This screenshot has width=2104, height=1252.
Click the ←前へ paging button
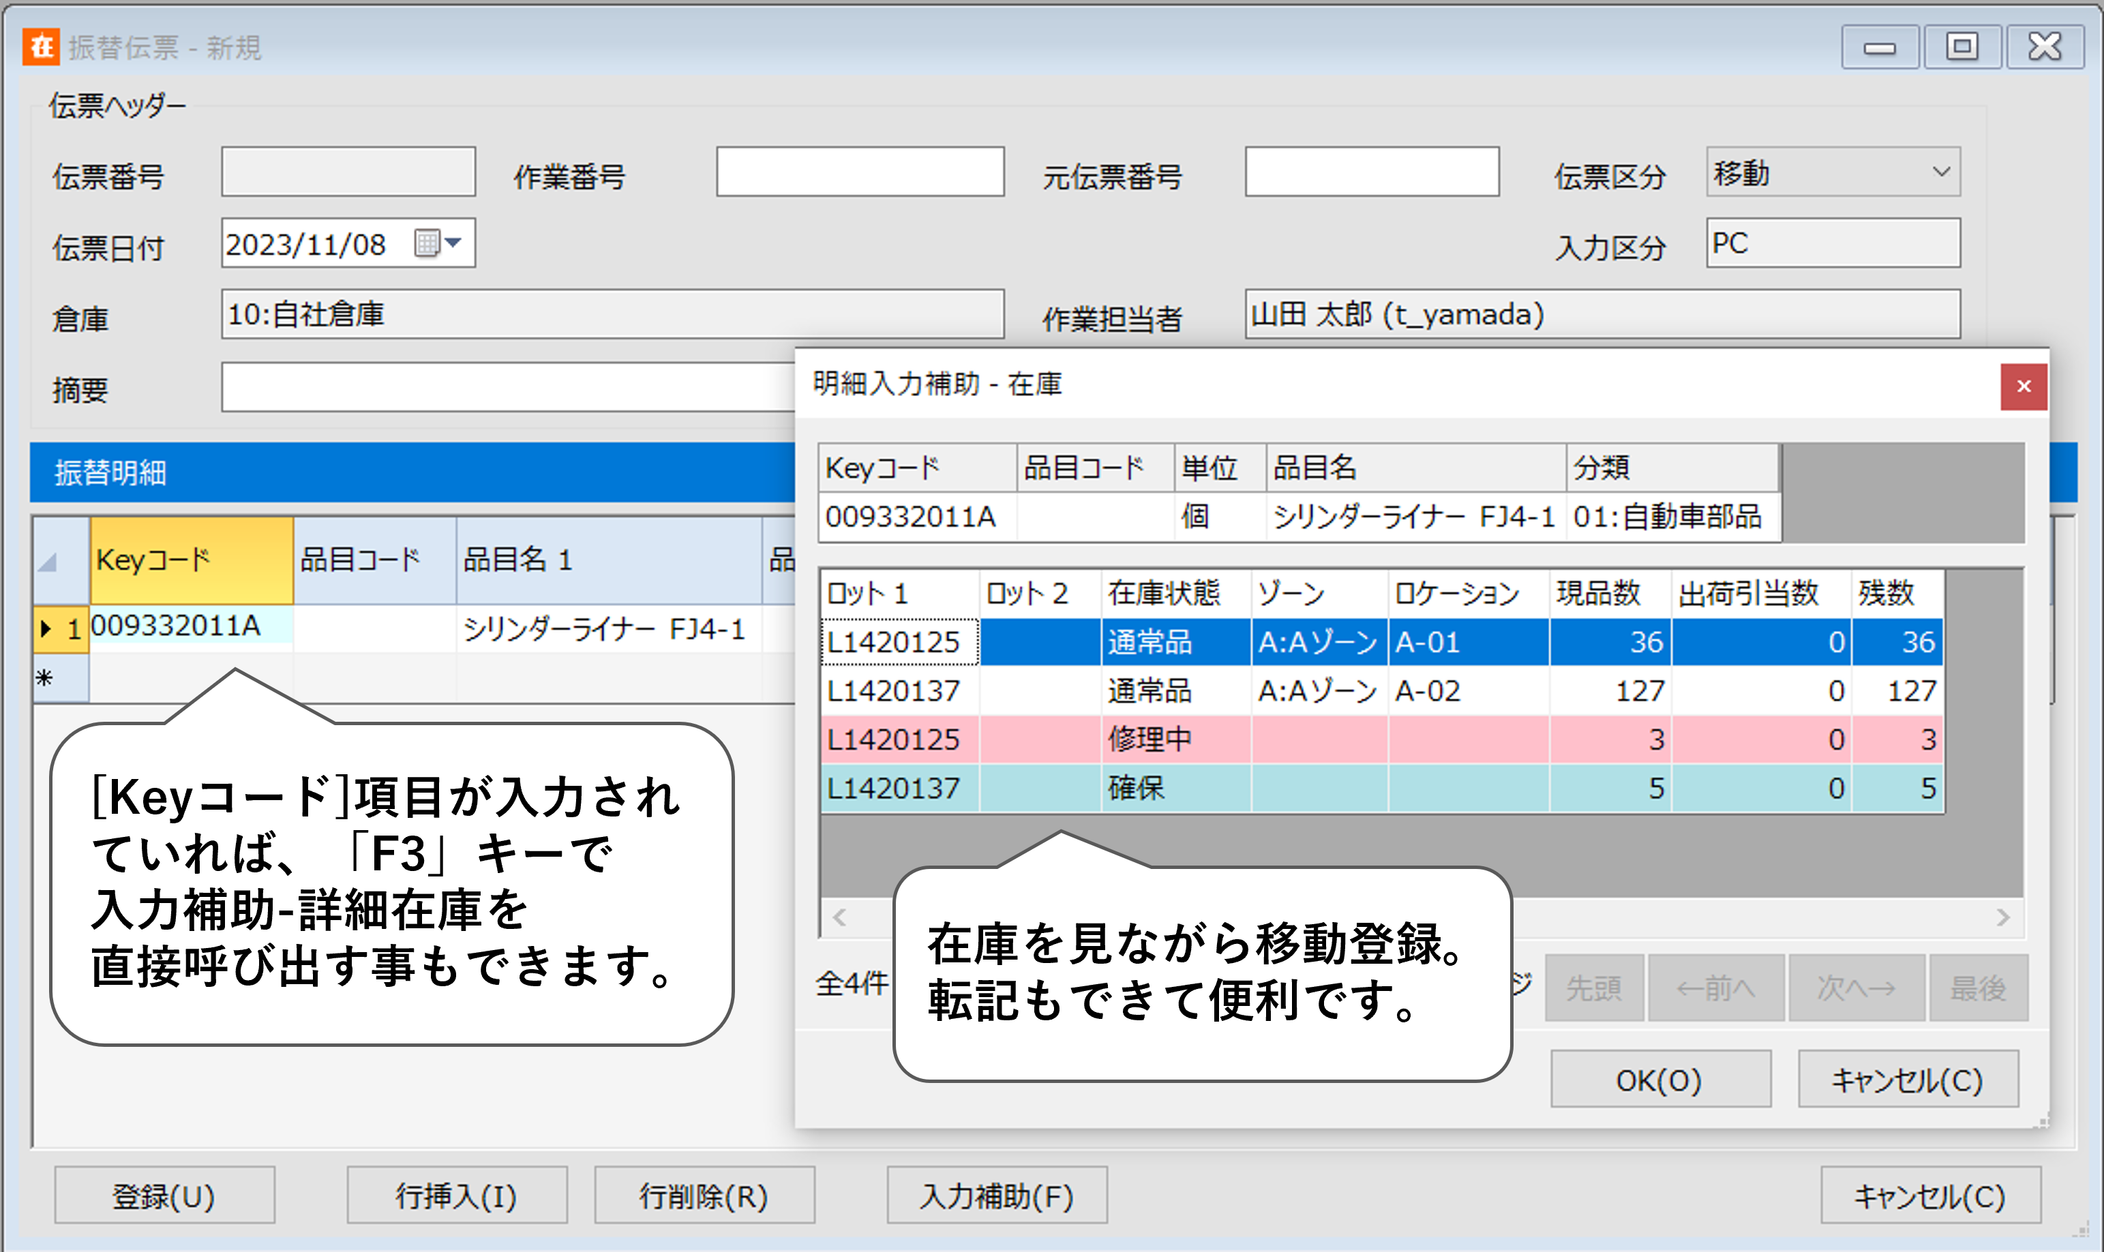tap(1716, 987)
